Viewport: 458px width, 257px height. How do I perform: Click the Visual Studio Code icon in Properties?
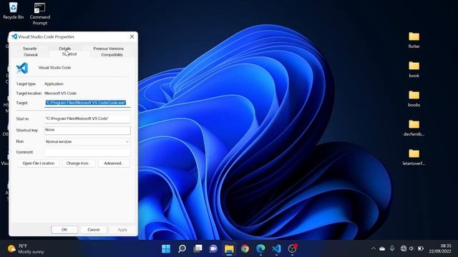(x=22, y=69)
